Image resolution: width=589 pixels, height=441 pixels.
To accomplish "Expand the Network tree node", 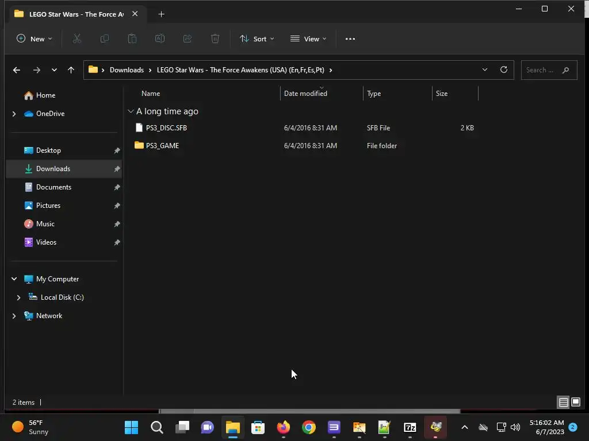I will [14, 316].
